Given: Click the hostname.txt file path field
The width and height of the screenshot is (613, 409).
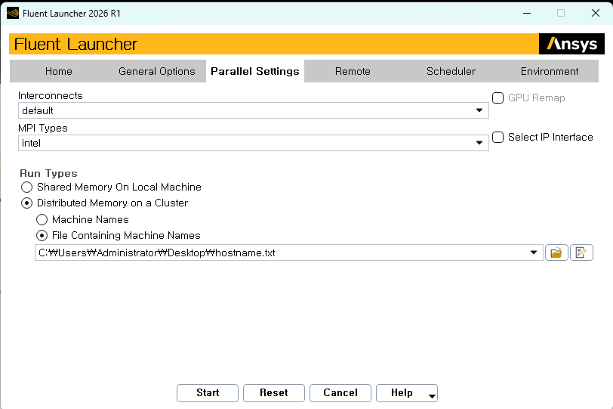Looking at the screenshot, I should (279, 253).
